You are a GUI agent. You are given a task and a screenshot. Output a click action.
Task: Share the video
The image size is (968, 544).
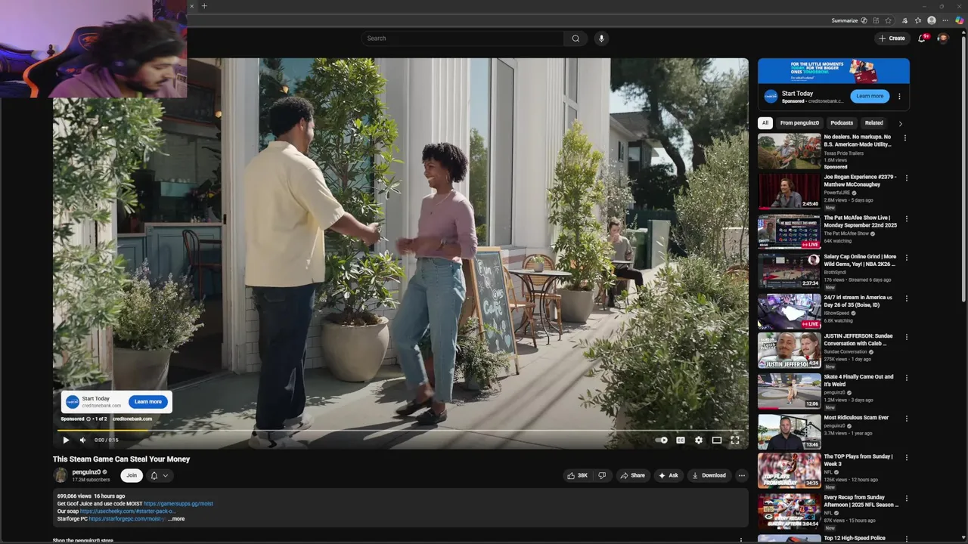click(x=632, y=475)
